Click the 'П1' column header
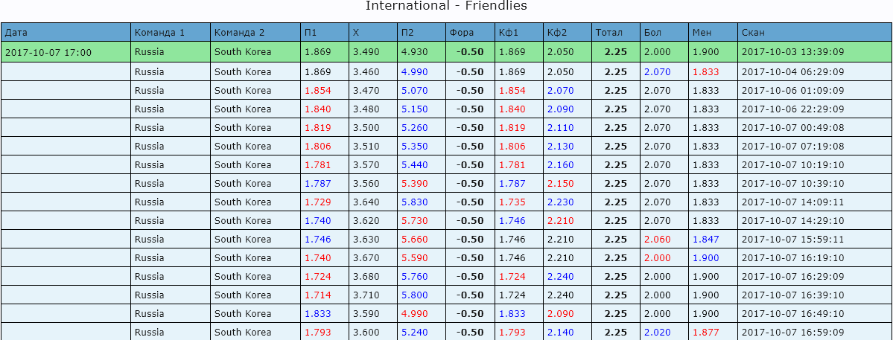The height and width of the screenshot is (340, 893). point(311,32)
